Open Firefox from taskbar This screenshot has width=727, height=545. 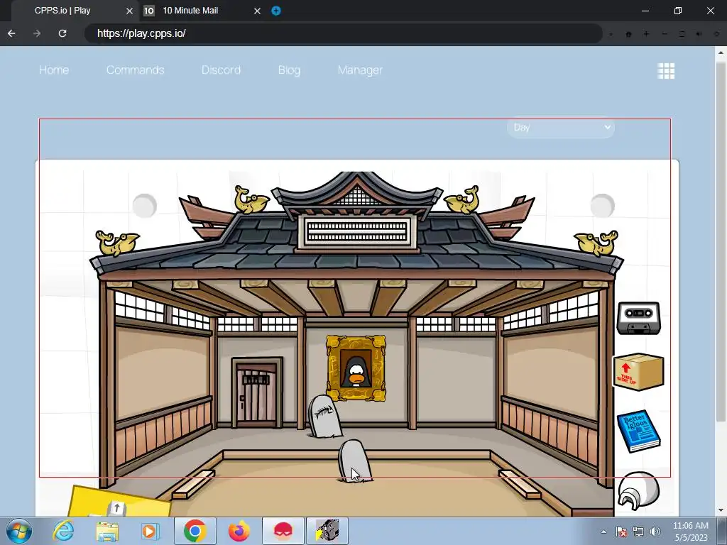point(239,531)
